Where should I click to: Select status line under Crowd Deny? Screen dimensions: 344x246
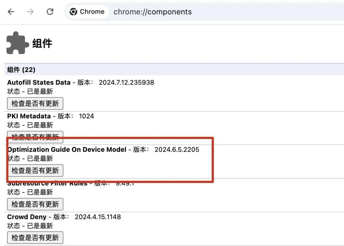(30, 226)
